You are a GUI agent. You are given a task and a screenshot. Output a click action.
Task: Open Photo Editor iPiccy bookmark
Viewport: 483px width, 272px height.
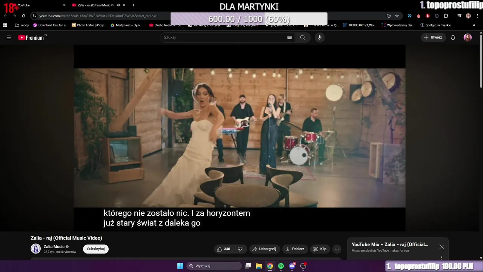(89, 25)
